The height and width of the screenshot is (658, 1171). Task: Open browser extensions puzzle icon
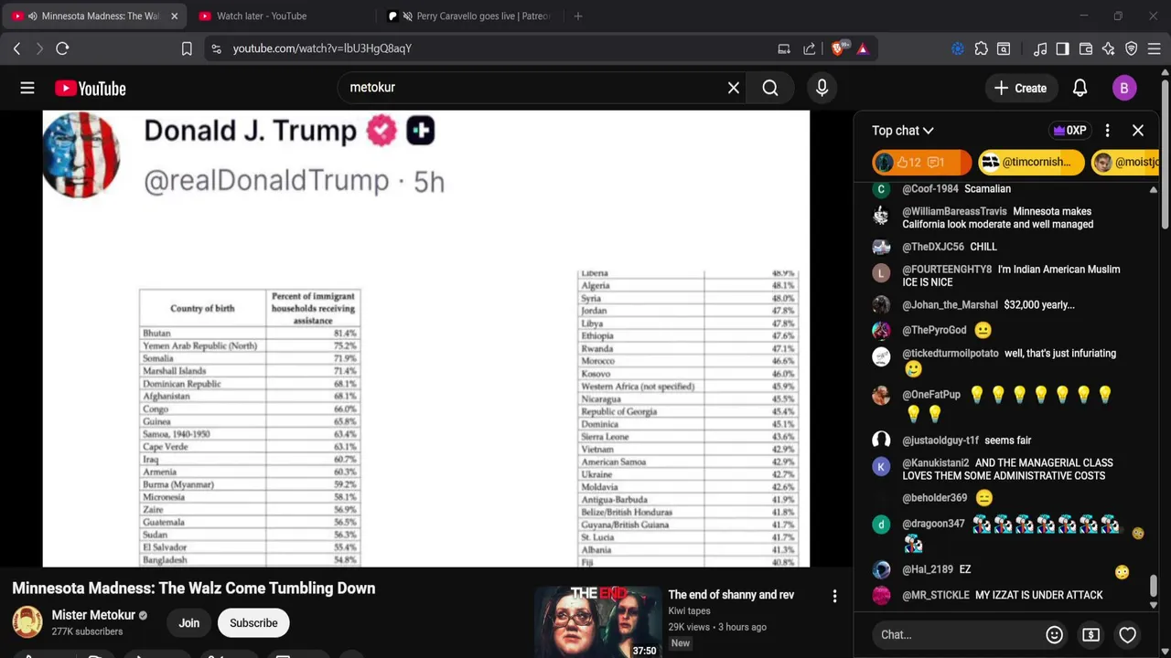point(981,48)
